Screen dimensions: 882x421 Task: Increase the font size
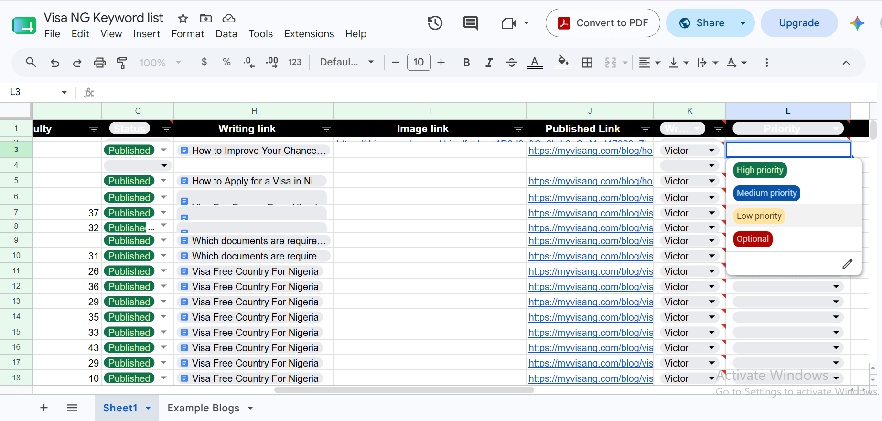(441, 63)
